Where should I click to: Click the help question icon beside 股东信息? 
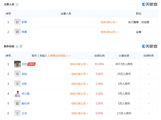21,46
